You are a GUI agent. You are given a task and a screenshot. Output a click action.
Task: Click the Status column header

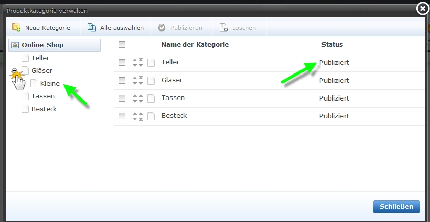332,44
